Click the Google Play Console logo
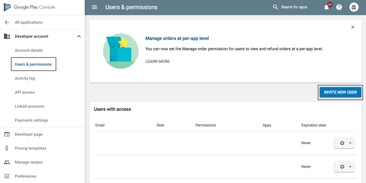This screenshot has height=183, width=366. 29,7
